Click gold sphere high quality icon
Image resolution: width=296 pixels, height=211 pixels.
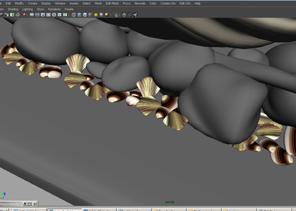pyautogui.click(x=107, y=15)
